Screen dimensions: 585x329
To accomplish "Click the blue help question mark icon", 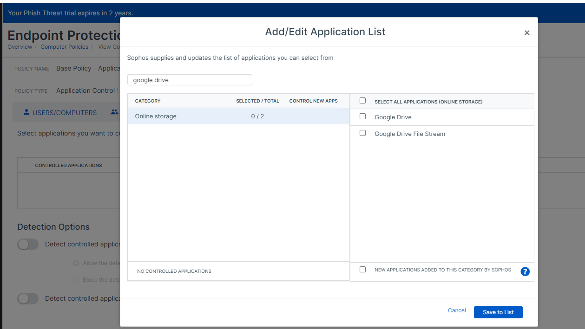I will (525, 271).
